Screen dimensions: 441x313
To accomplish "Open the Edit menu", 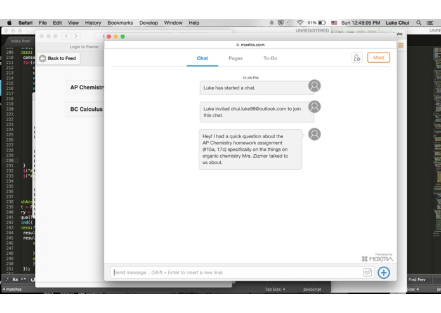I will [x=57, y=23].
